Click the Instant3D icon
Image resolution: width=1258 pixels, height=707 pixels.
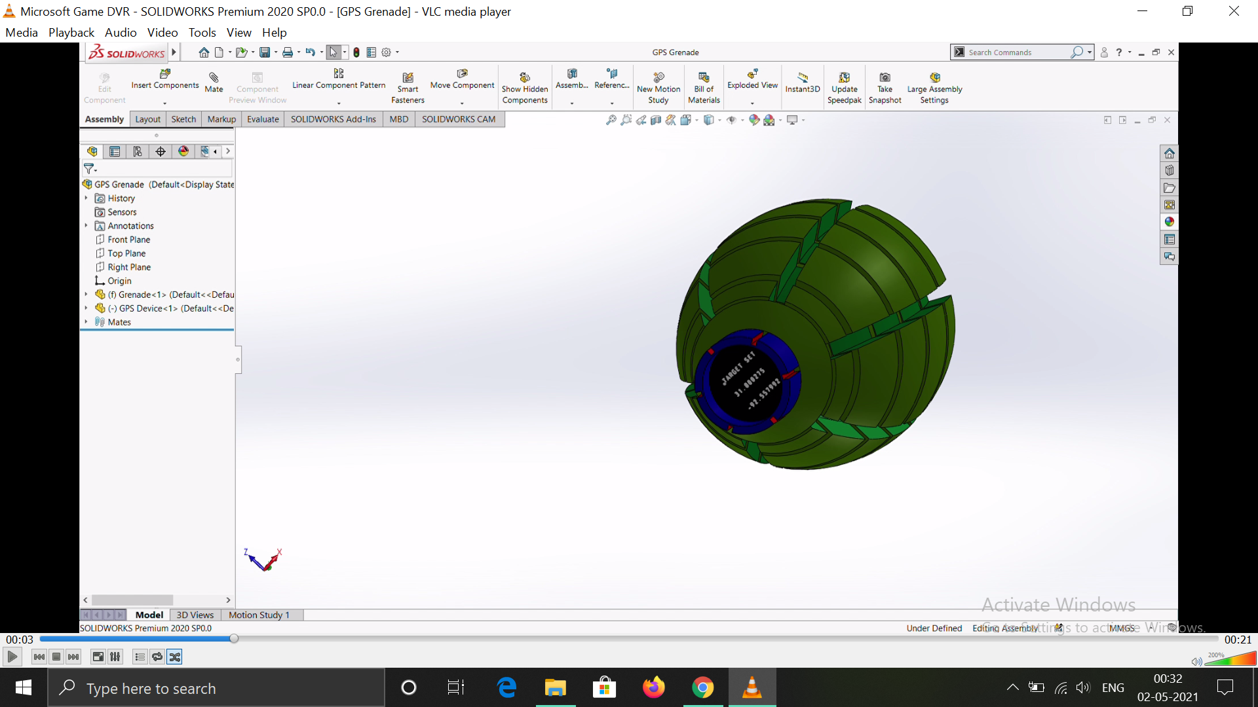802,78
